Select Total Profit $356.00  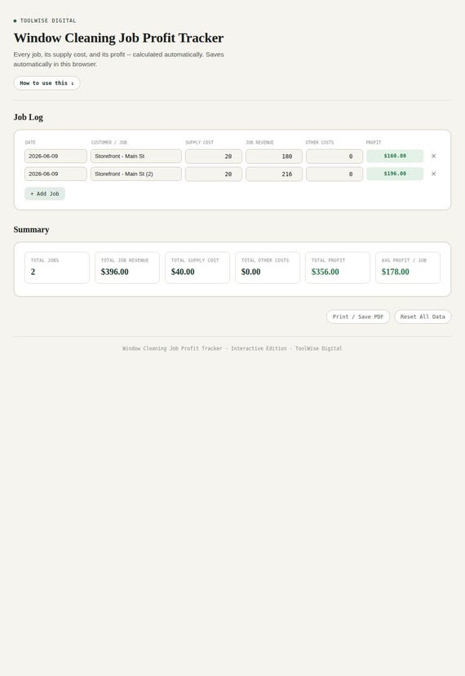[325, 272]
